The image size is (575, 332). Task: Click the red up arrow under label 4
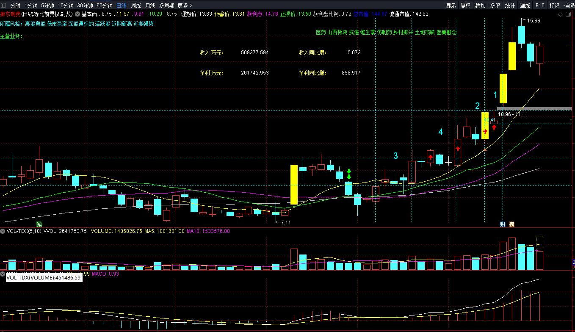click(x=458, y=149)
